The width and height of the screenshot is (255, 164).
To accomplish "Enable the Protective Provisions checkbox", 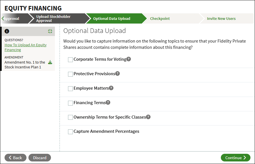I will click(70, 74).
